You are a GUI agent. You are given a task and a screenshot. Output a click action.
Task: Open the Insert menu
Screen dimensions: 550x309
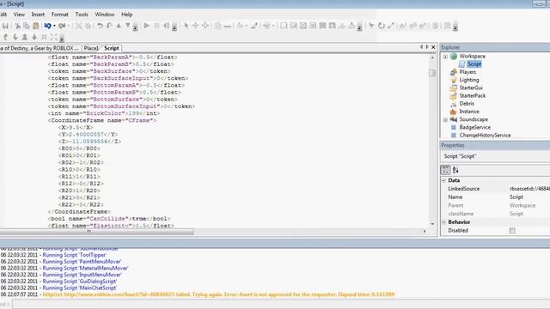(38, 15)
